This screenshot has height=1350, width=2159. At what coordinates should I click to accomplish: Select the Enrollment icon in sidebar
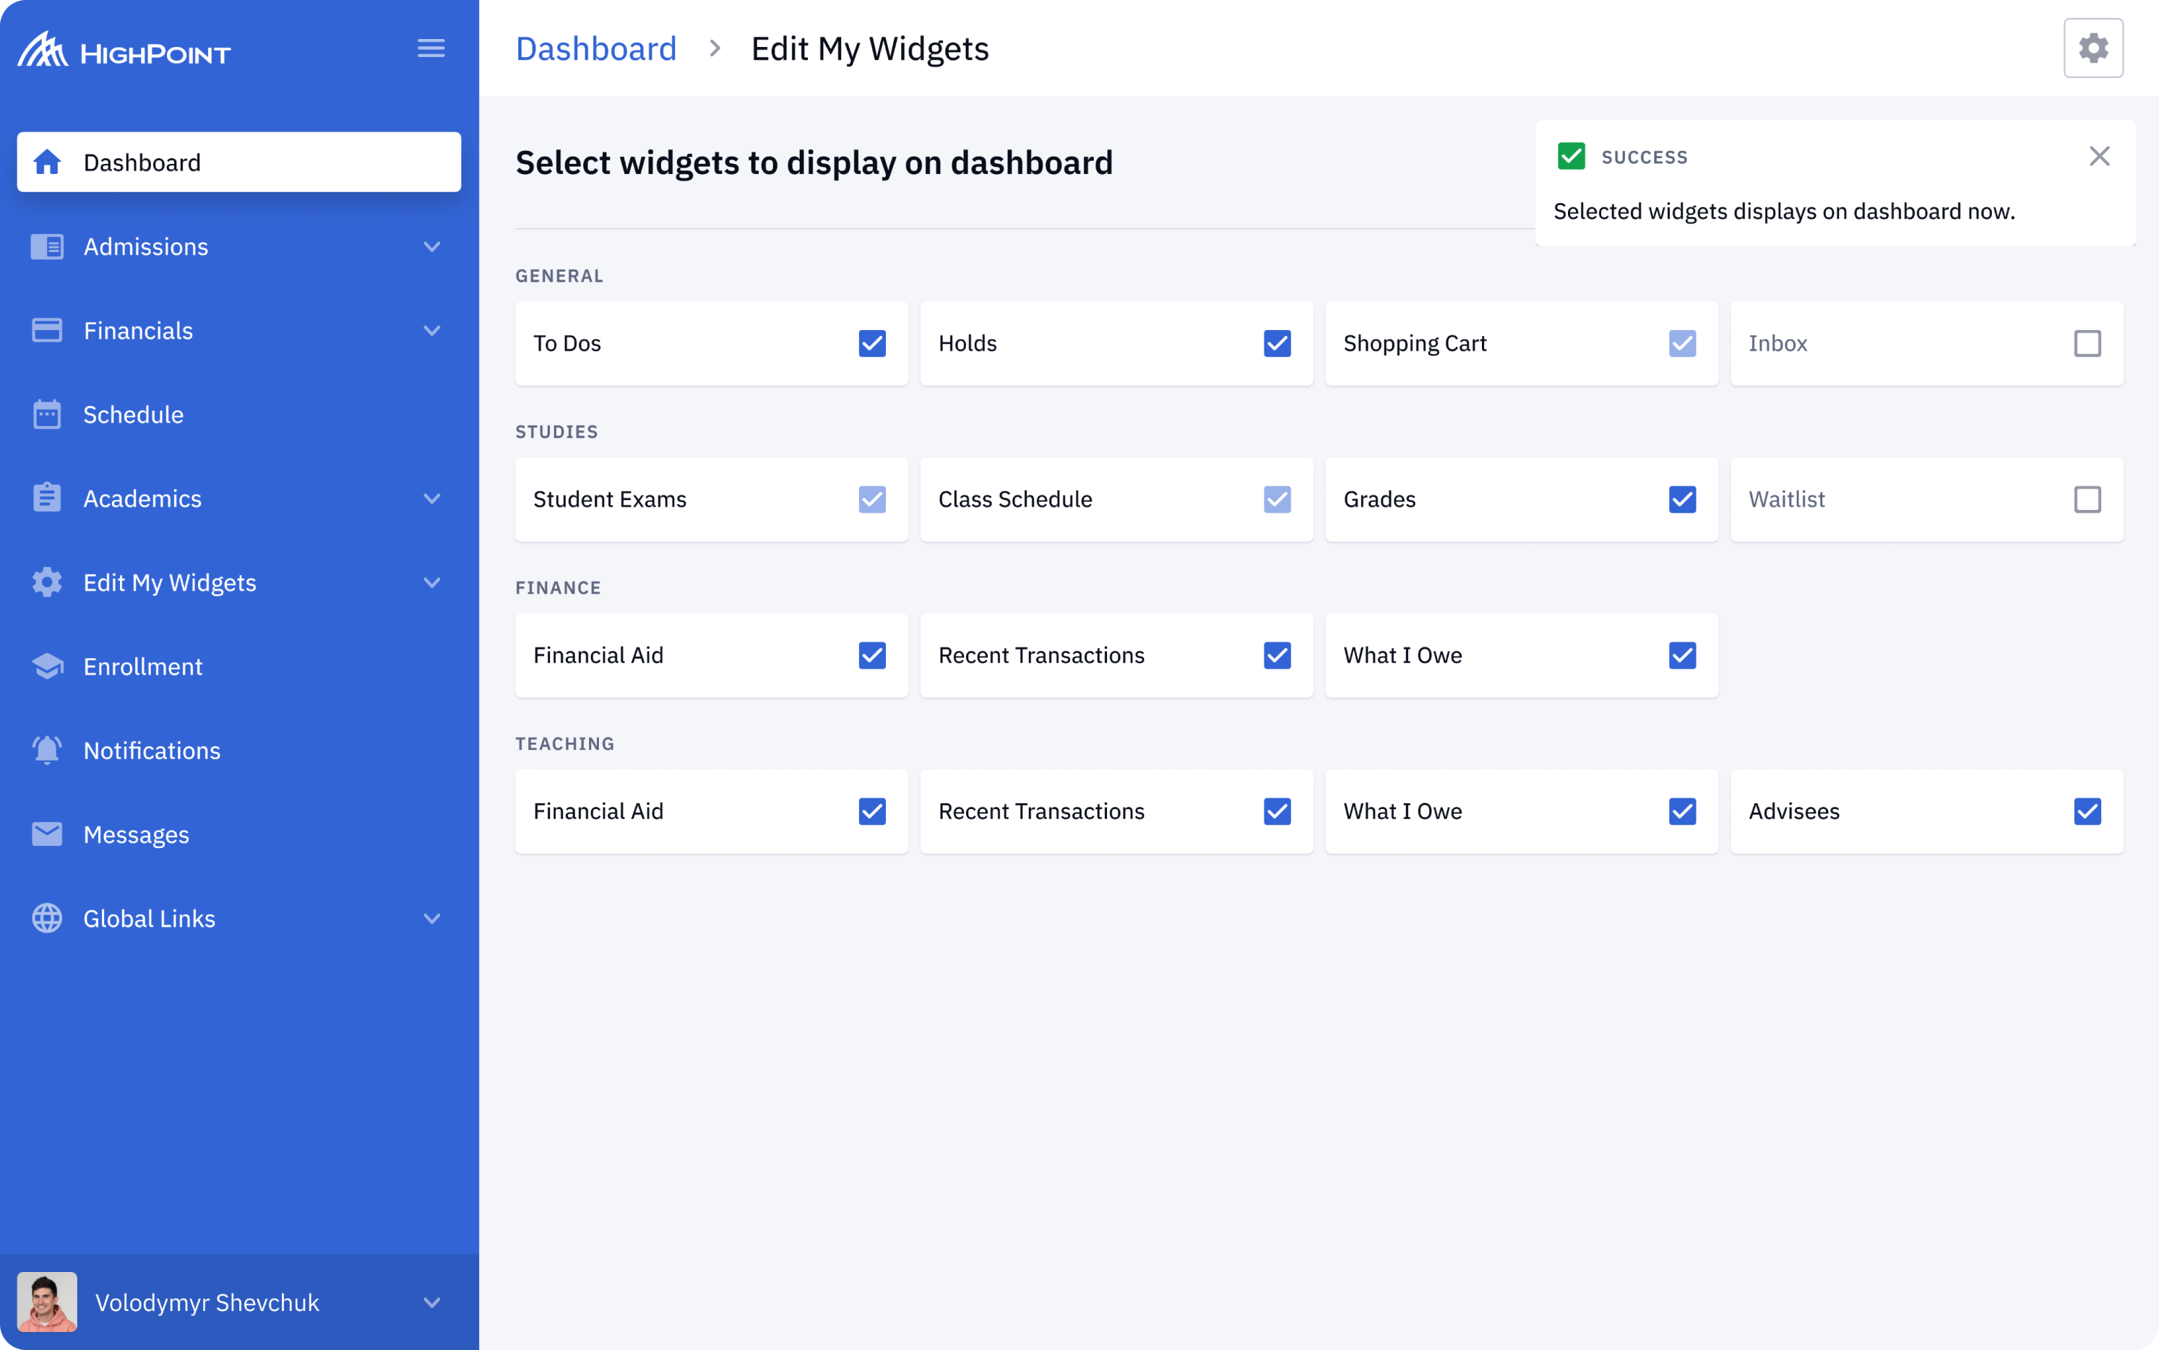pyautogui.click(x=46, y=665)
